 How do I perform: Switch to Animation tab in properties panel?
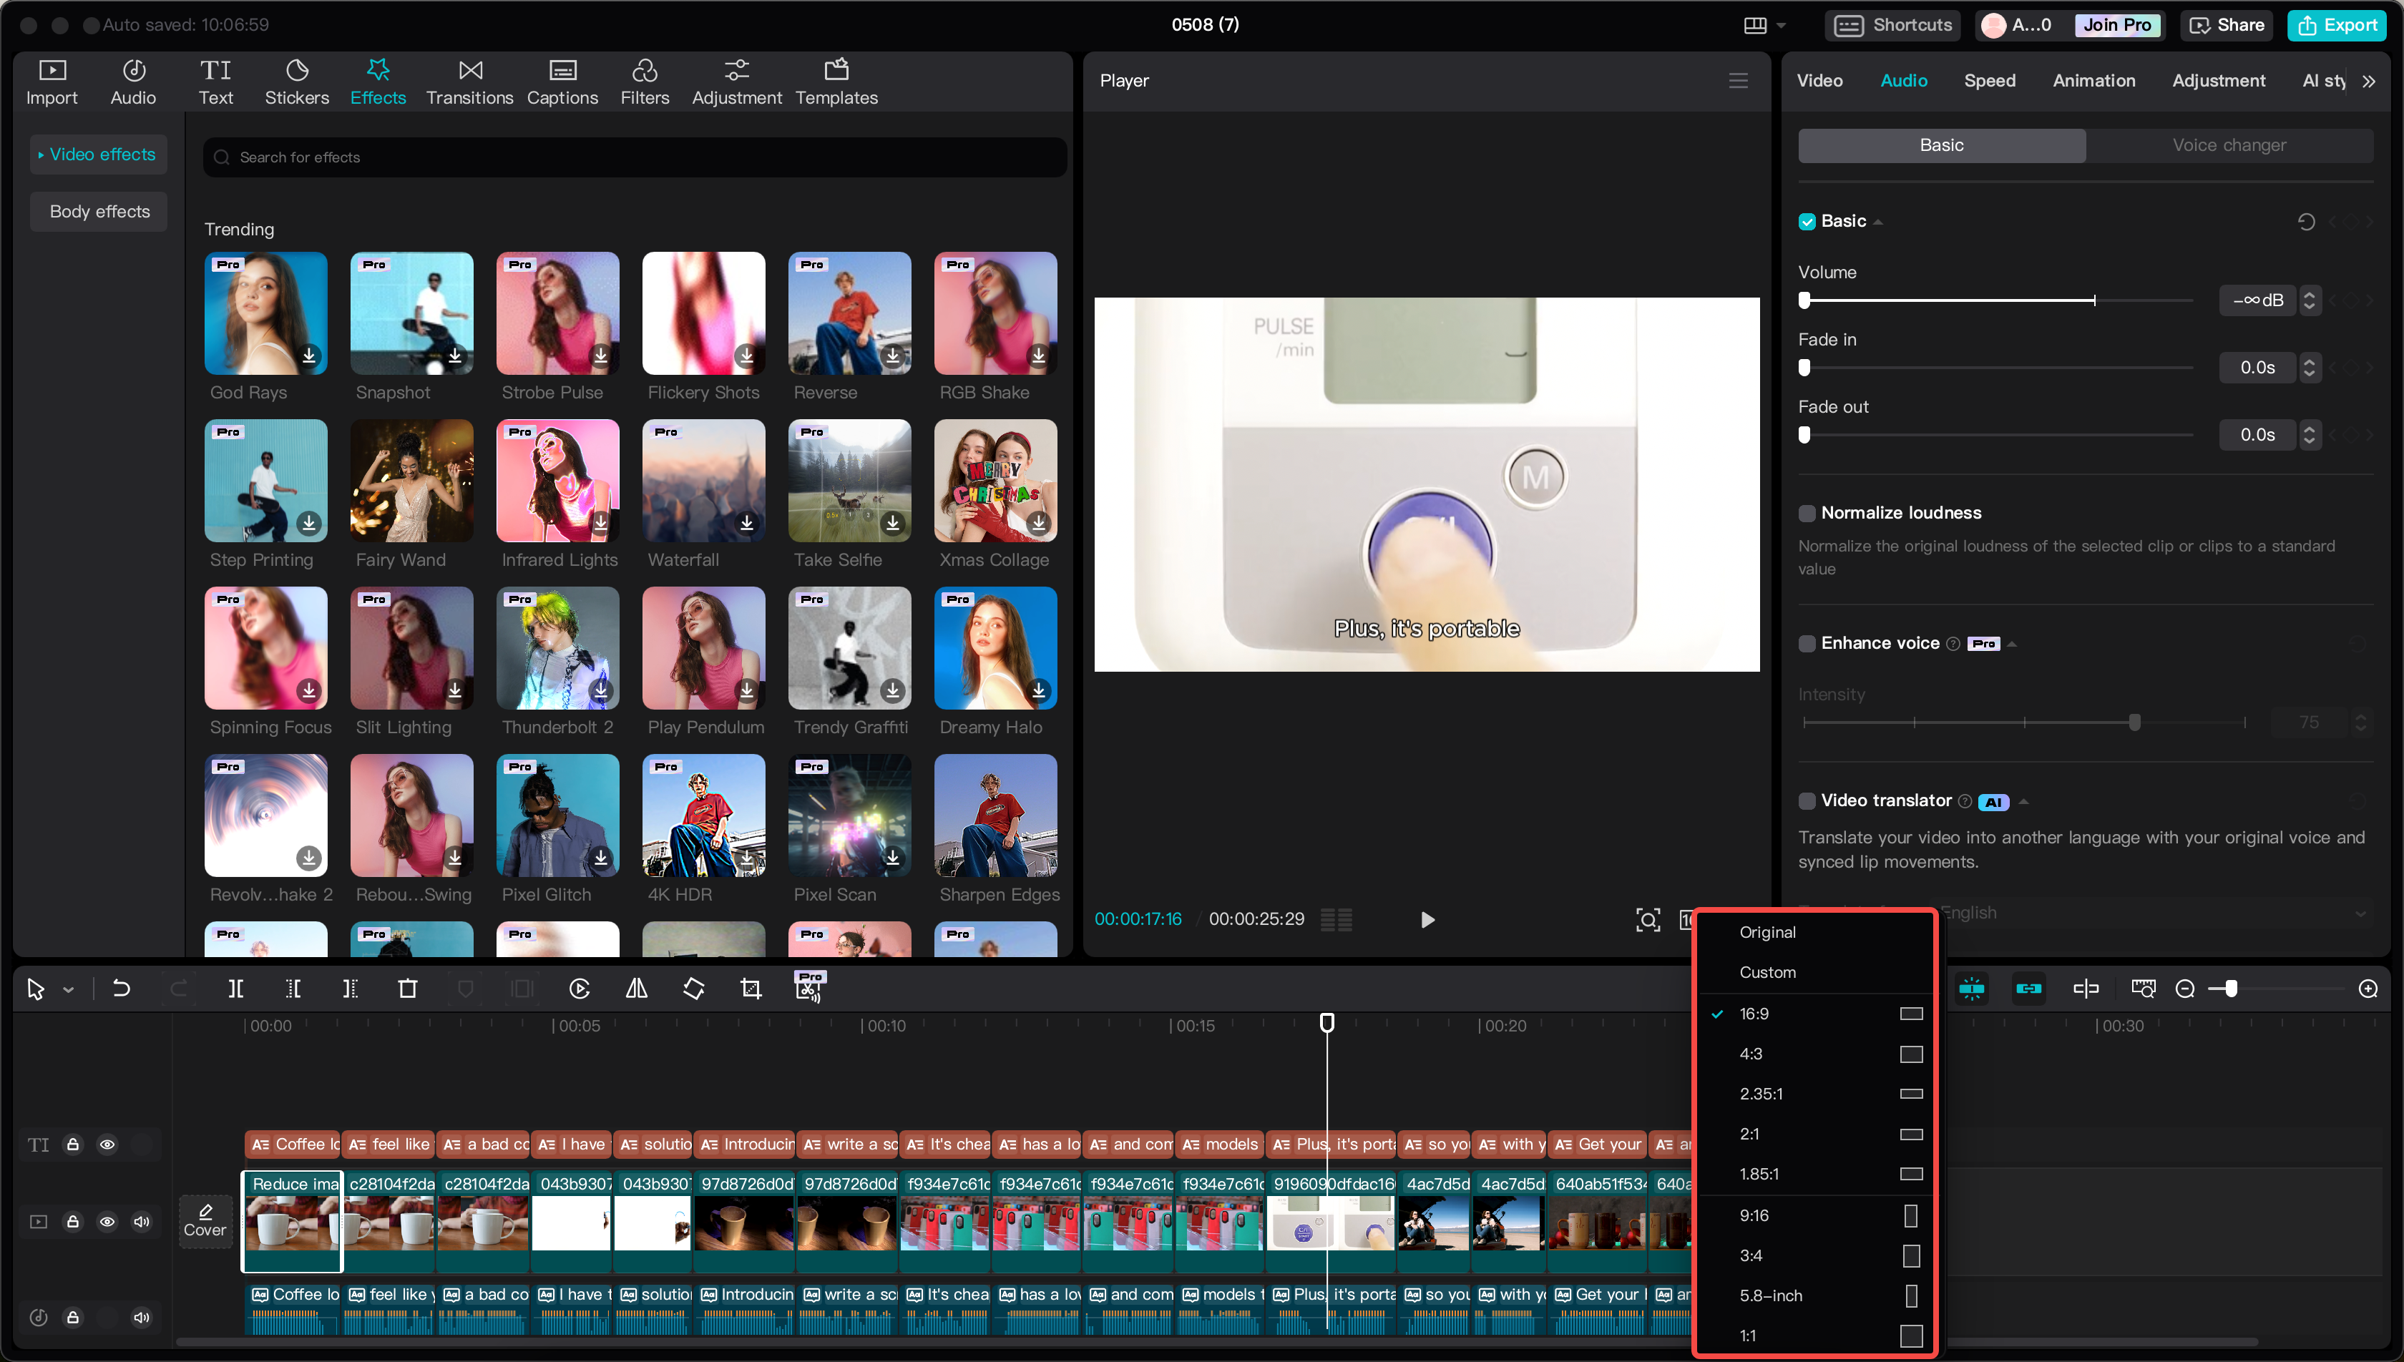2092,79
